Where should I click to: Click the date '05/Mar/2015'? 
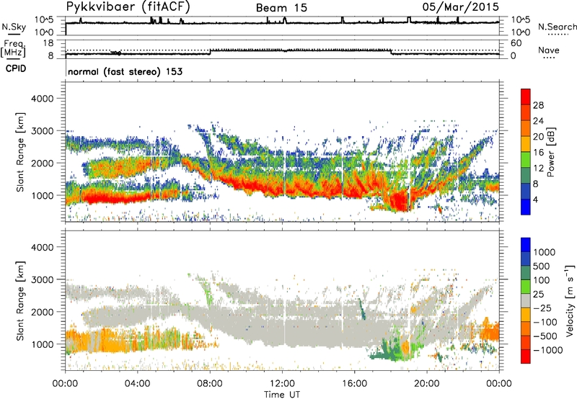(460, 6)
